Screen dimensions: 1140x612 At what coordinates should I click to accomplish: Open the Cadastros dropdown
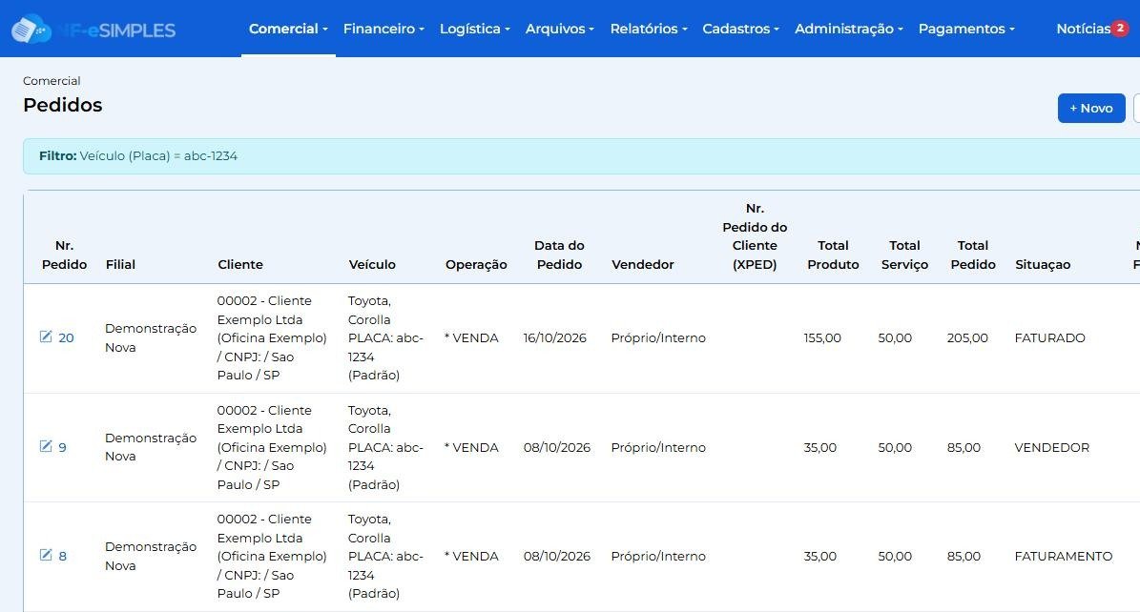(x=740, y=29)
